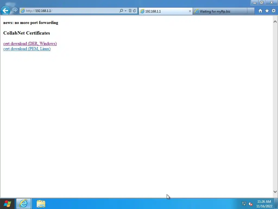Click the Forward navigation arrow

[x=15, y=11]
